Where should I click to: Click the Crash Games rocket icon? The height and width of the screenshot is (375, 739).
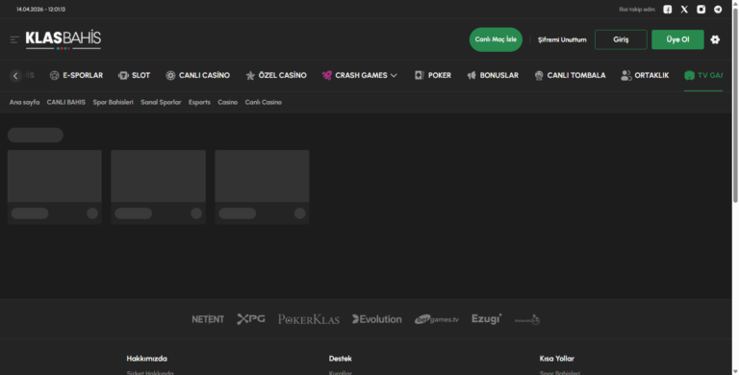coord(326,75)
